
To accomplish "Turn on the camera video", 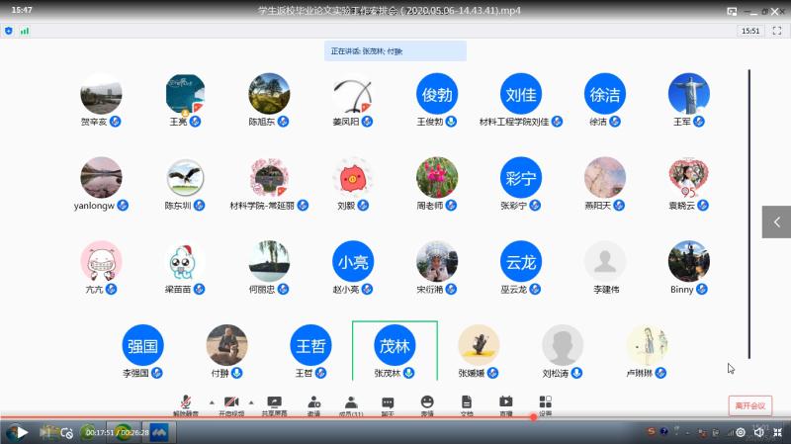I will [x=231, y=403].
